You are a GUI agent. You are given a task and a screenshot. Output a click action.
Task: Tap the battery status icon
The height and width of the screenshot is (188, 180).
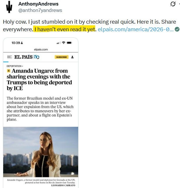(x=69, y=43)
